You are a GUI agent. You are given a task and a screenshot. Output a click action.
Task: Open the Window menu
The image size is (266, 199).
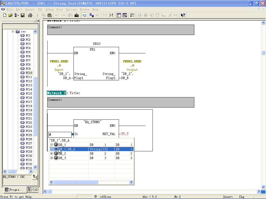pyautogui.click(x=84, y=10)
